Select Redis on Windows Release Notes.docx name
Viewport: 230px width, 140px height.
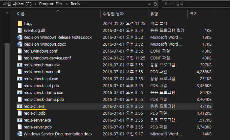click(58, 37)
